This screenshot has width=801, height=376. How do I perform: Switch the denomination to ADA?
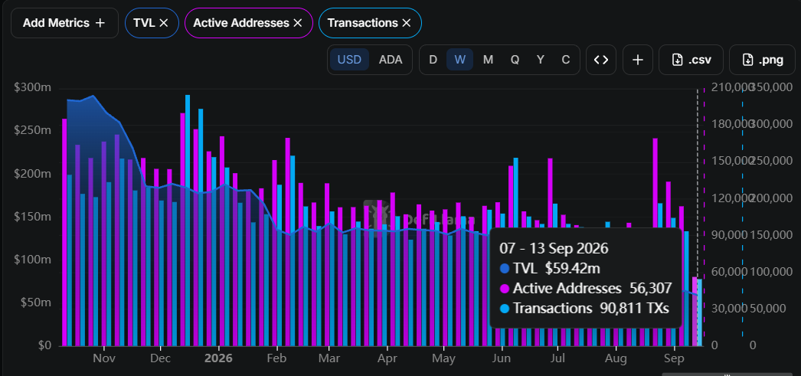(391, 60)
